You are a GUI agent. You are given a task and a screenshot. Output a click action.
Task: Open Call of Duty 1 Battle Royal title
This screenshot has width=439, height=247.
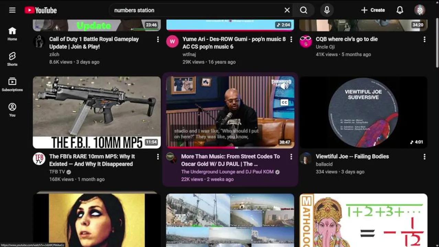(94, 43)
